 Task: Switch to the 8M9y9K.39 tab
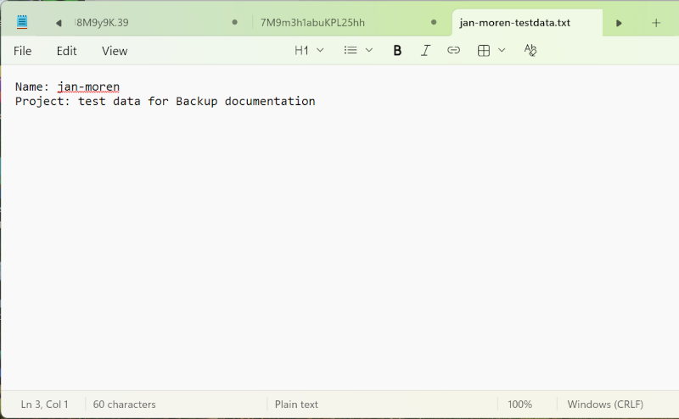coord(102,23)
